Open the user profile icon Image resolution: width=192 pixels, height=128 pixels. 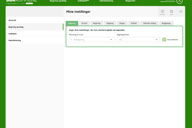point(179,1)
